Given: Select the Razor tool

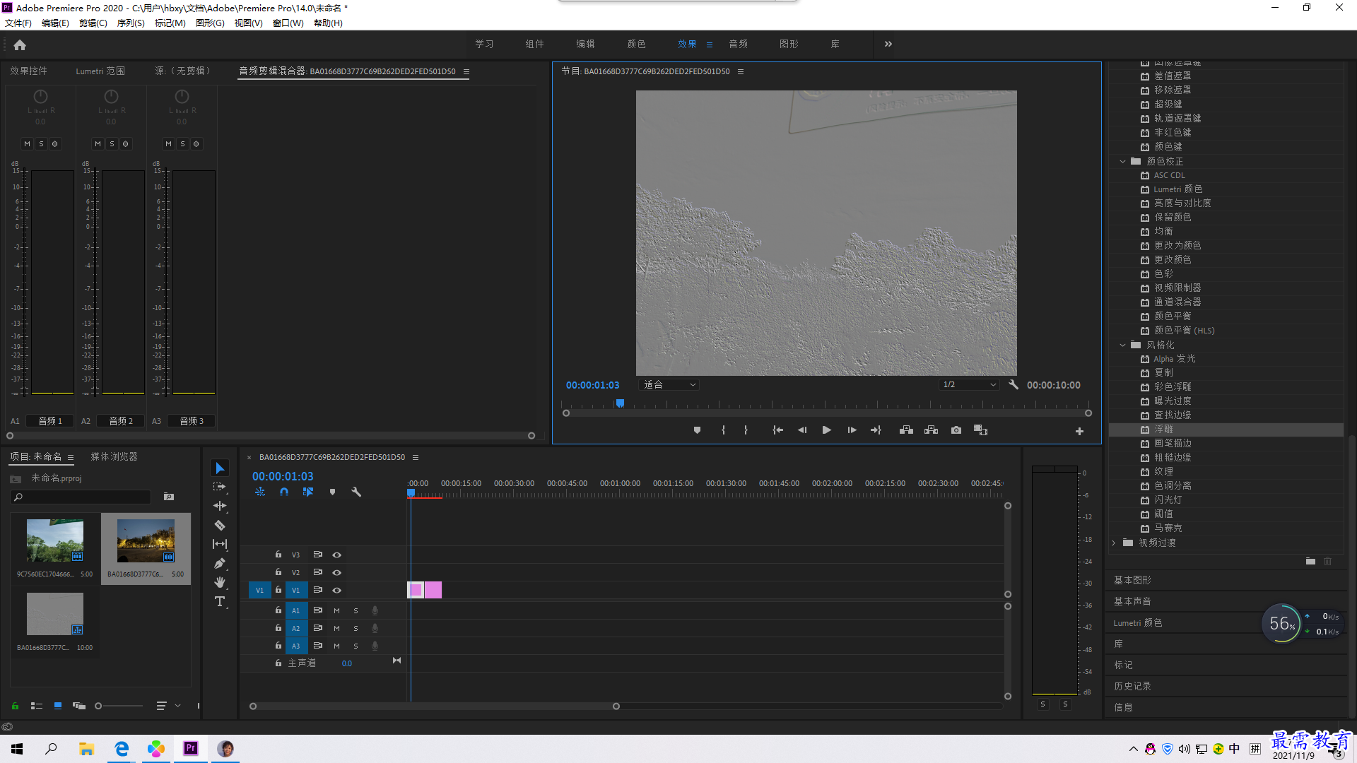Looking at the screenshot, I should 220,525.
